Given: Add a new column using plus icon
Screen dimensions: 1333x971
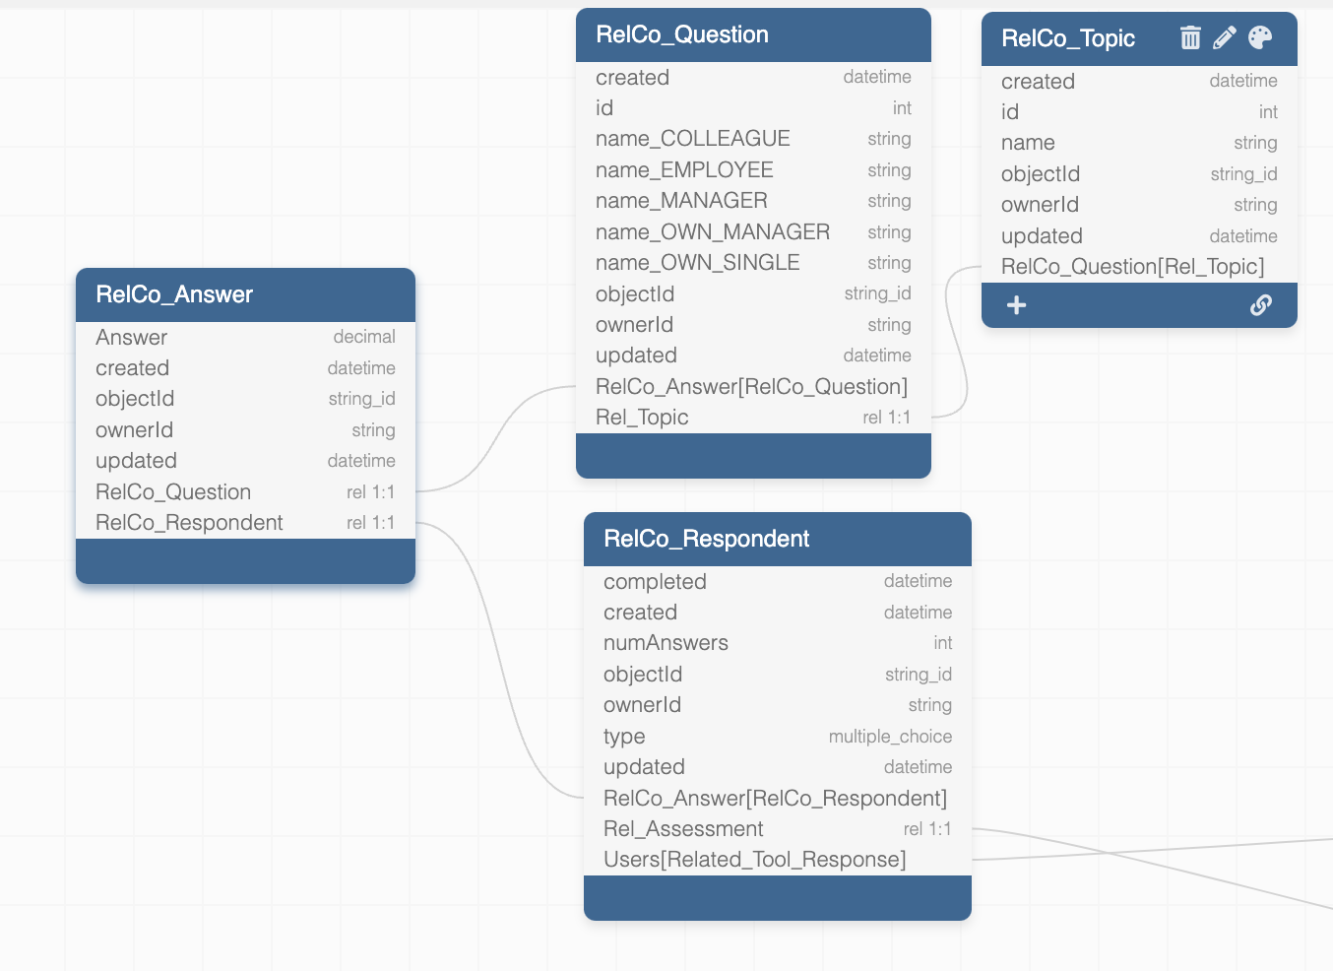Looking at the screenshot, I should click(1017, 305).
